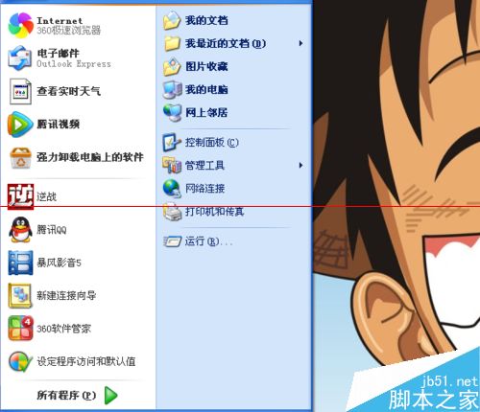Click the 腾讯QQ label text
This screenshot has width=480, height=412.
point(52,230)
